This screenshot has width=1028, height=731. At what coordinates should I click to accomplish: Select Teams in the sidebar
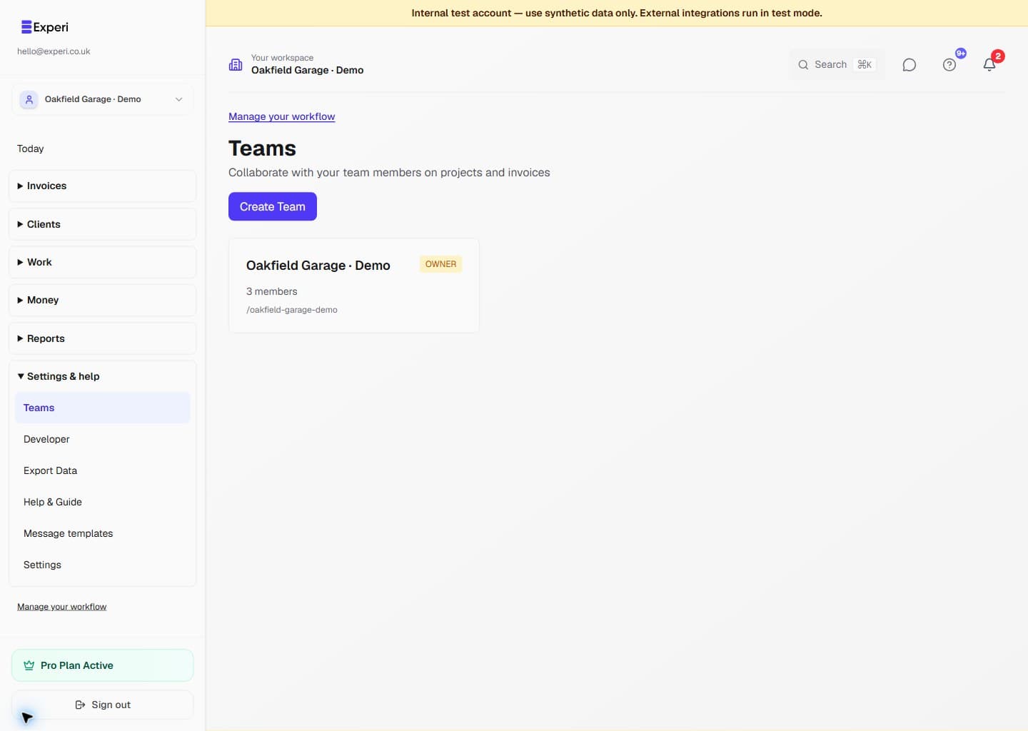pyautogui.click(x=102, y=408)
